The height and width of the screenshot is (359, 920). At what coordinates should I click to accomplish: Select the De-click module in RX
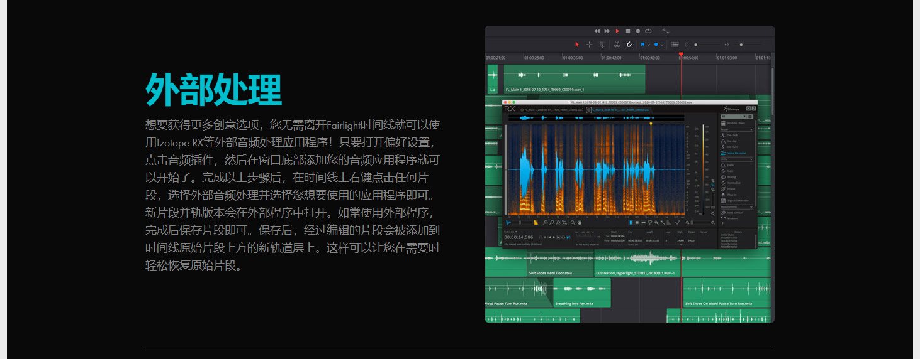(x=732, y=135)
